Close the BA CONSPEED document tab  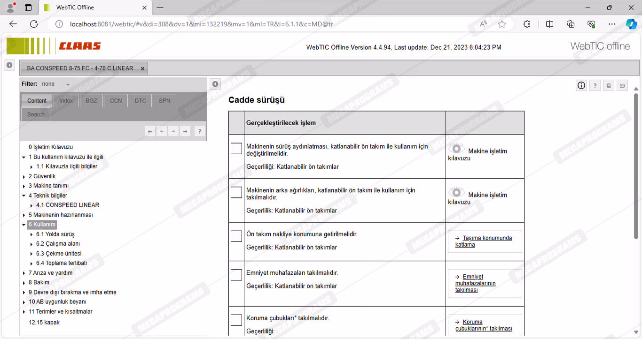(x=142, y=68)
